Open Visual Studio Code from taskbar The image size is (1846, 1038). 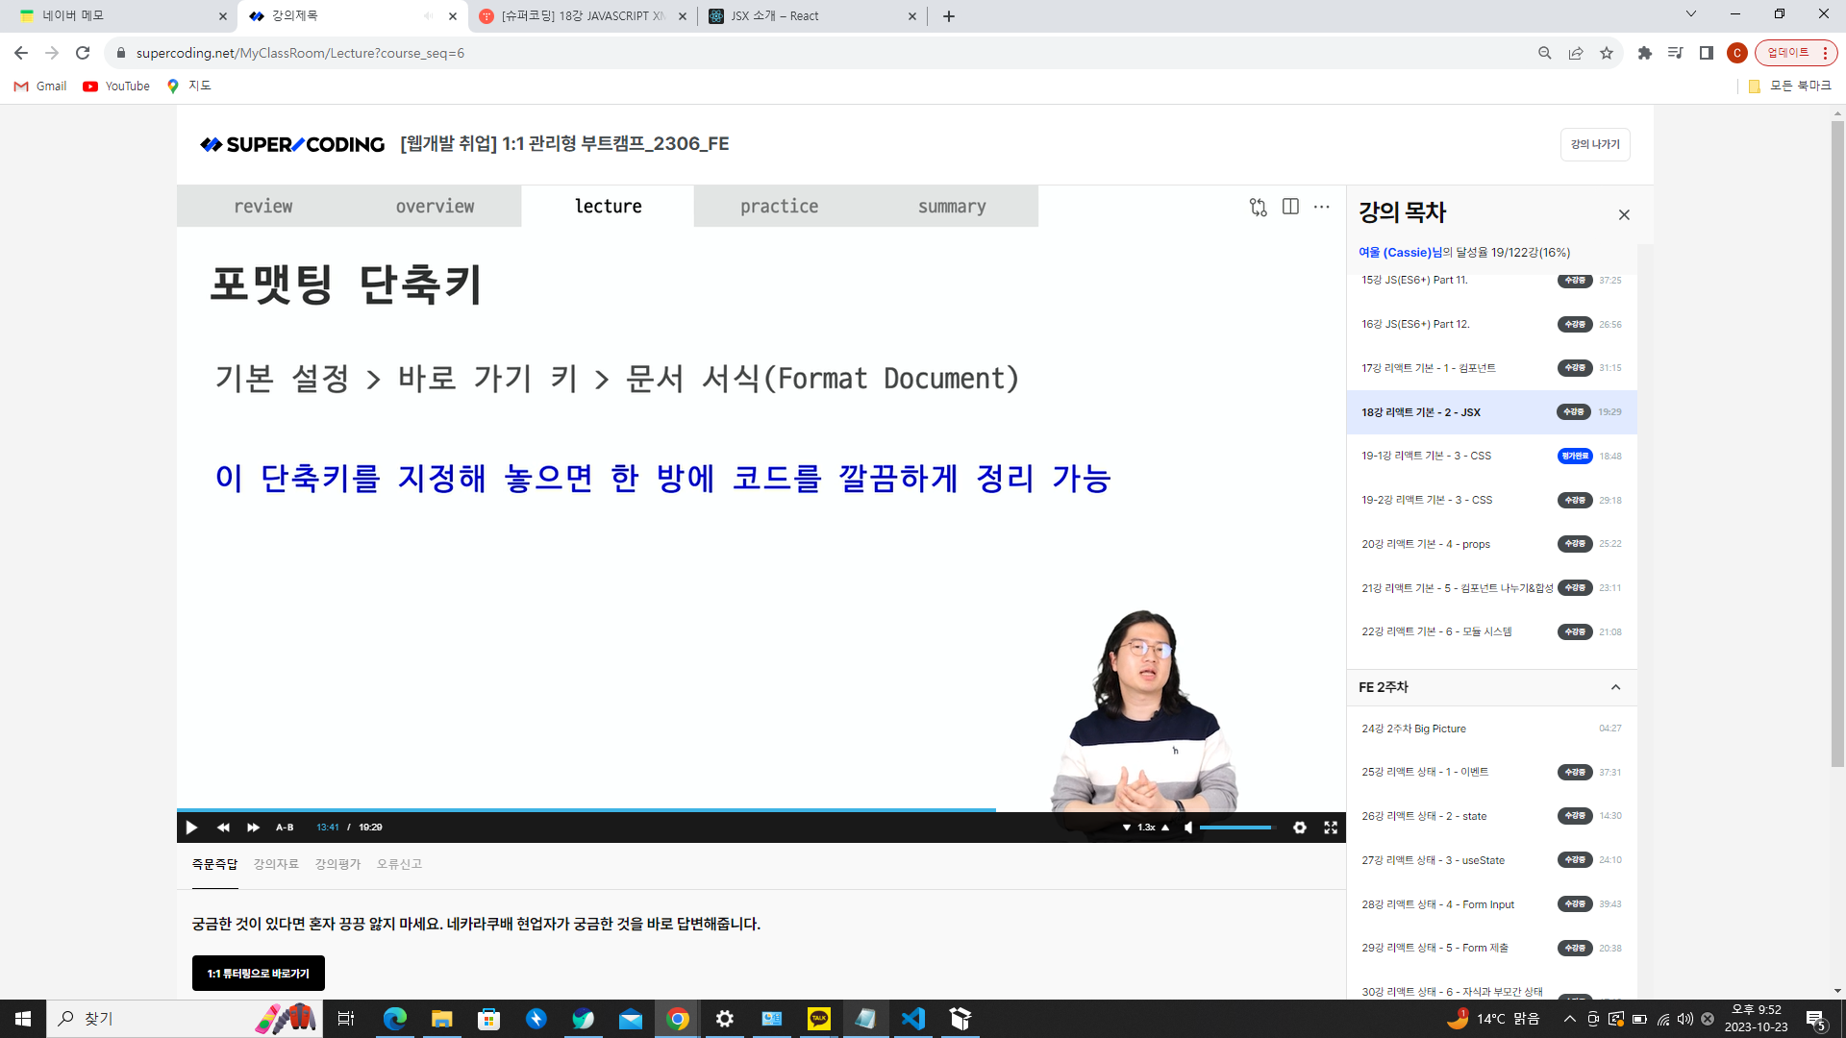(913, 1019)
